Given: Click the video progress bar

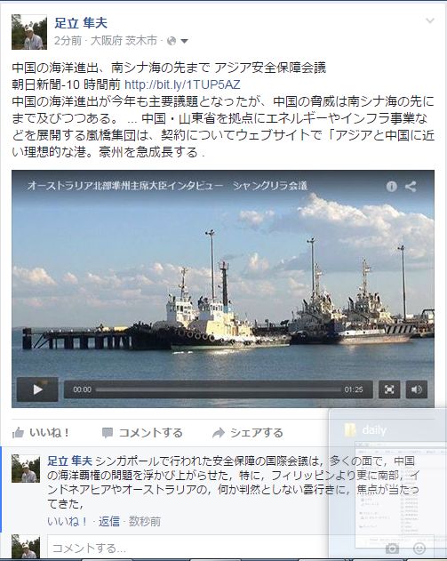Looking at the screenshot, I should point(218,389).
